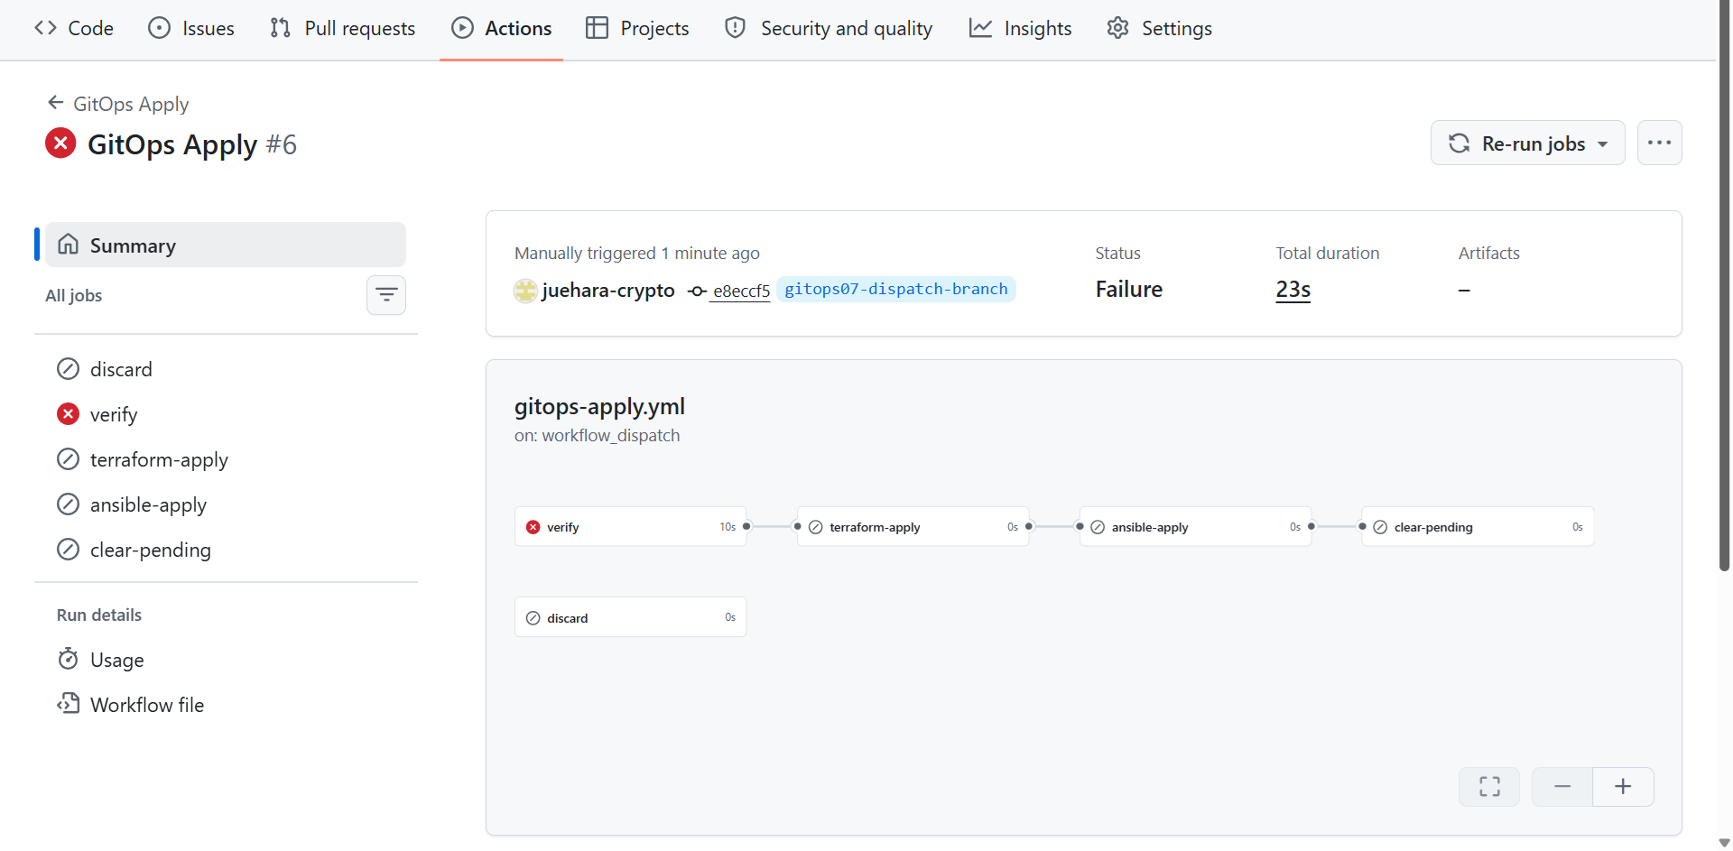1733x851 pixels.
Task: Open the three-dot run options menu
Action: point(1659,143)
